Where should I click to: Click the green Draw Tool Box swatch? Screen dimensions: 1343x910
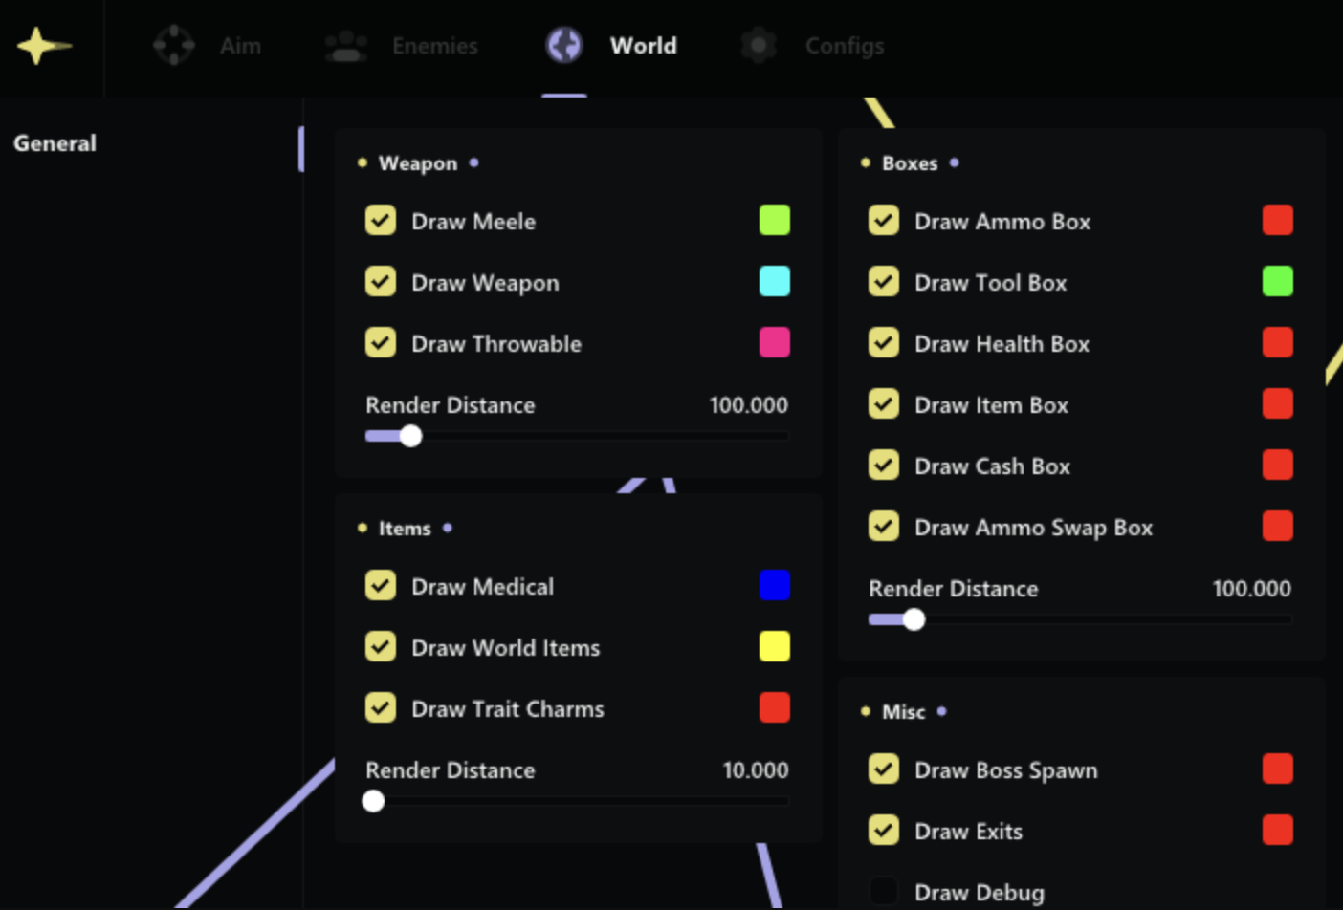coord(1277,281)
